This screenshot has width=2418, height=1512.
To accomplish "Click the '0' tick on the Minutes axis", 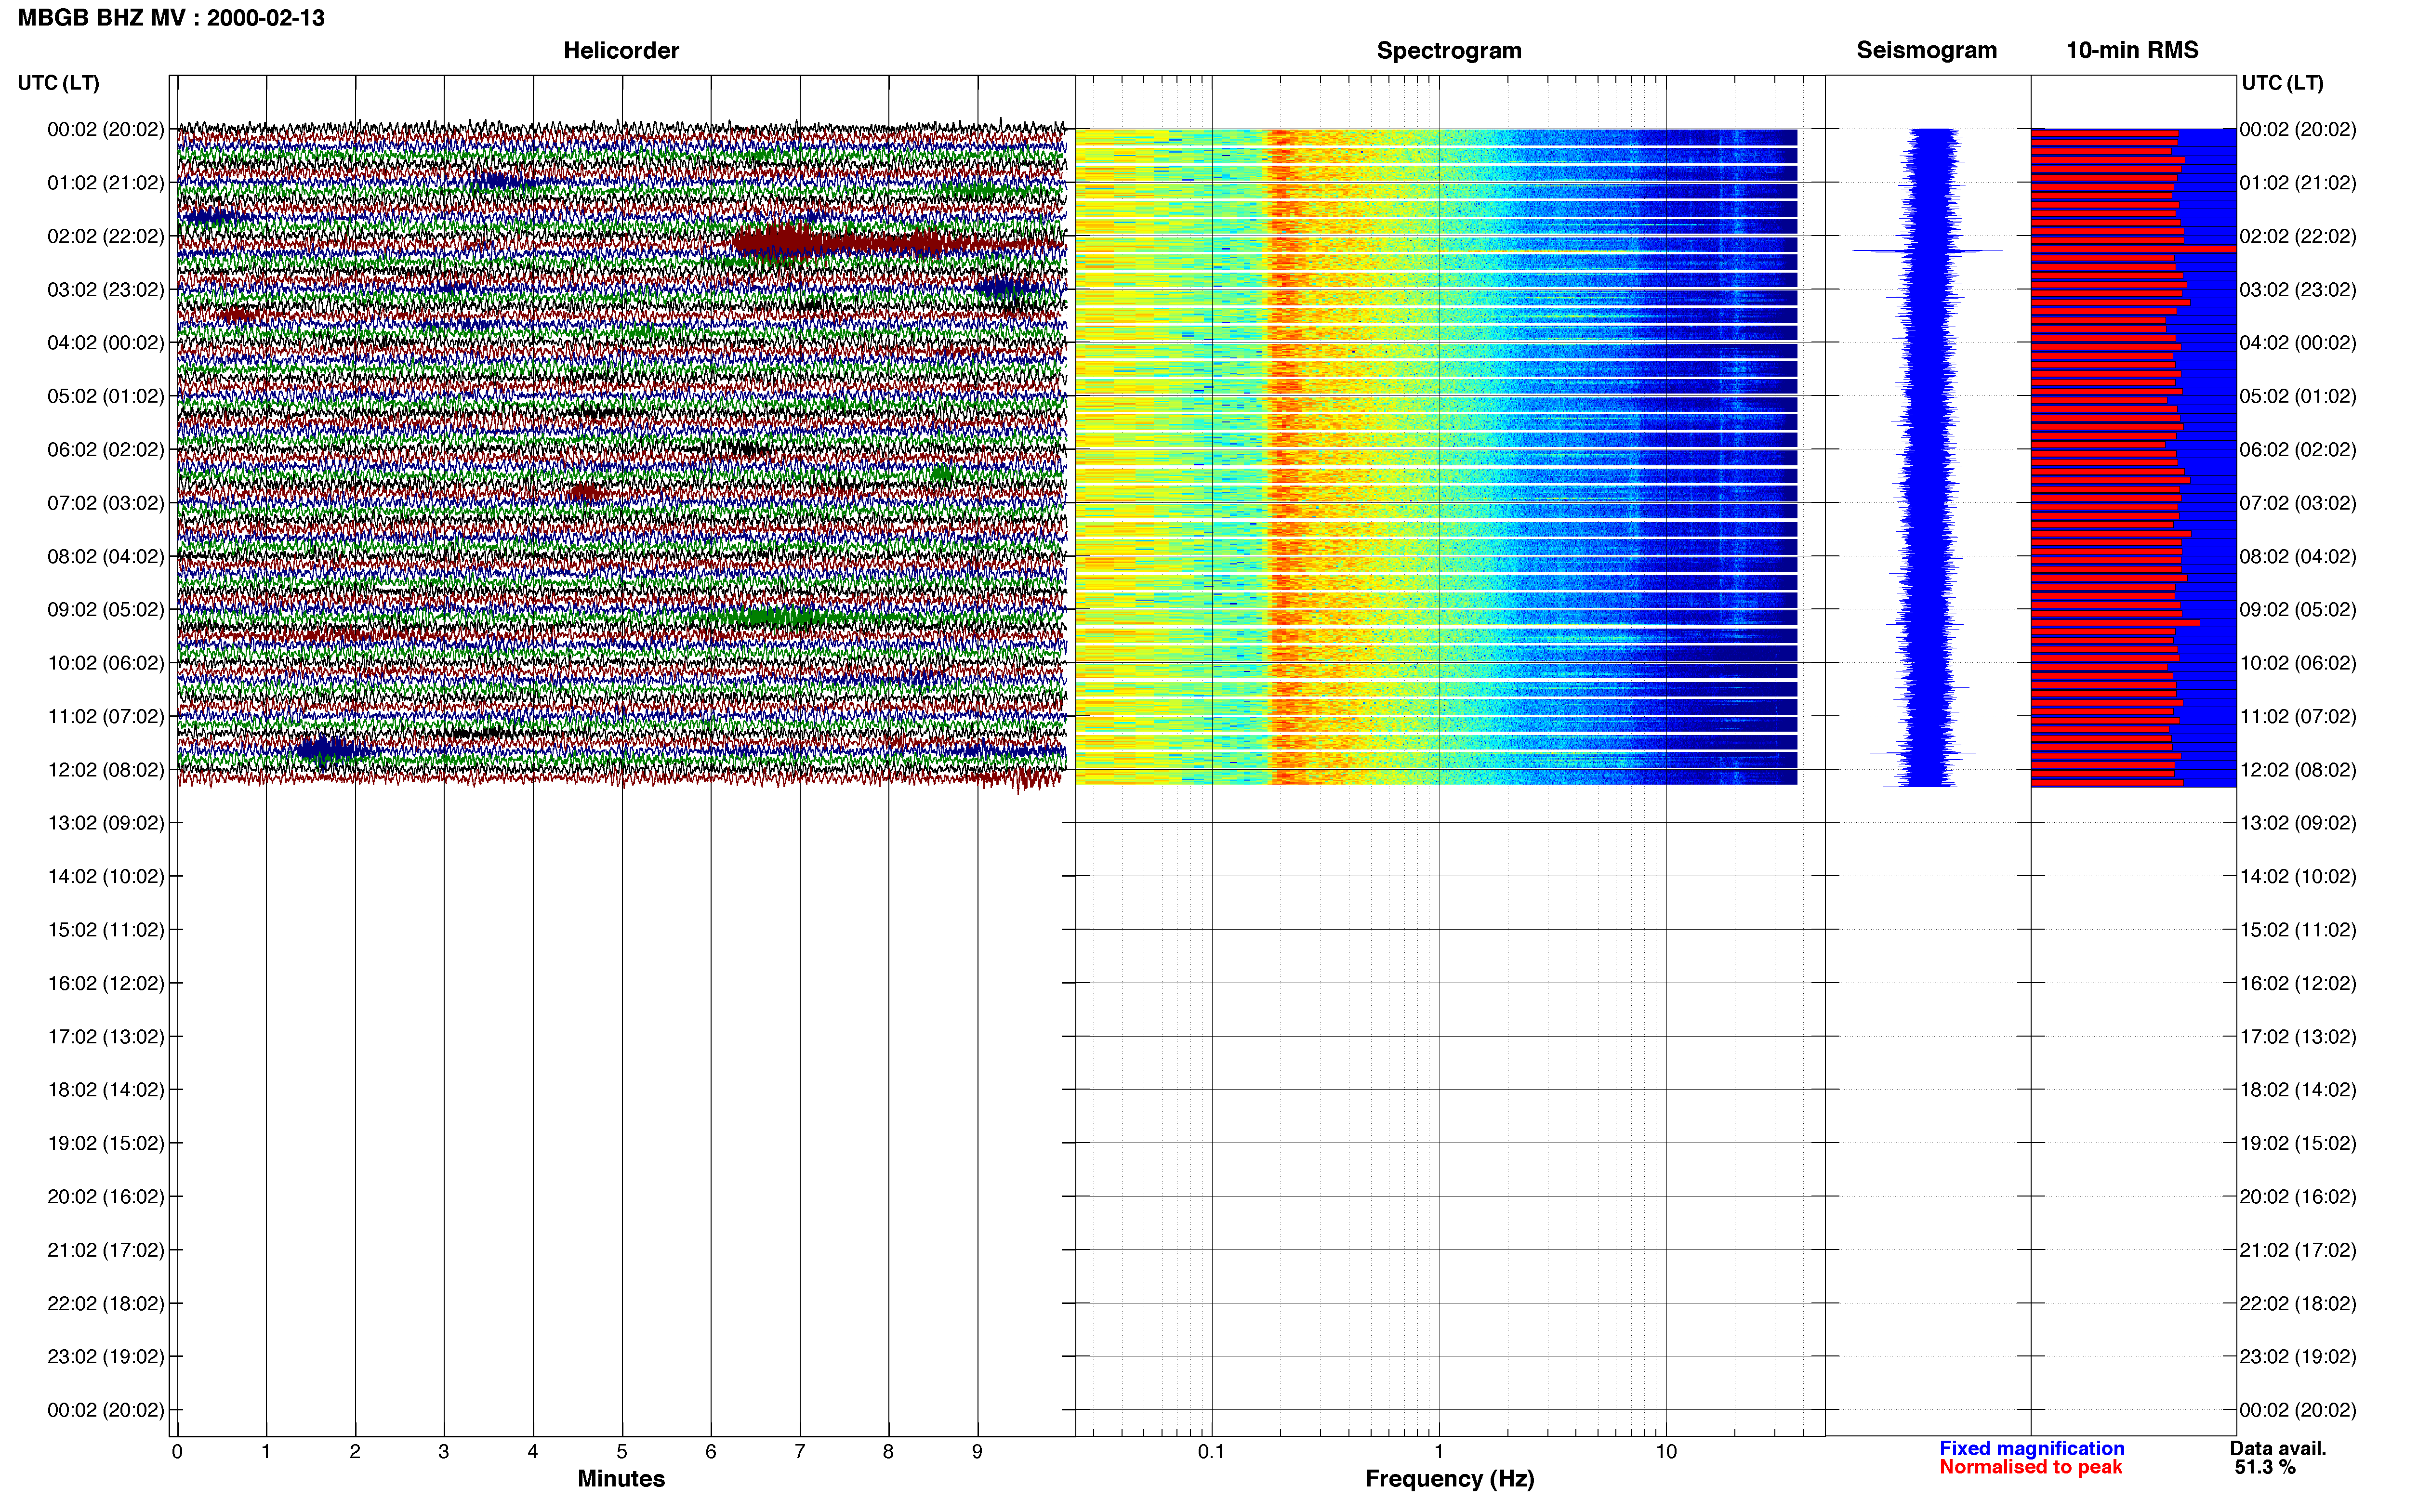I will [x=177, y=1452].
